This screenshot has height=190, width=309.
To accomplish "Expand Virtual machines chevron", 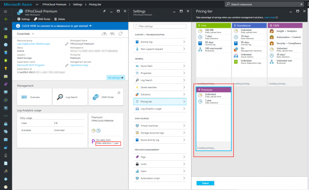I will [184, 125].
